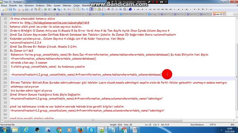Open the Ara menu
Viewport: 238px width, 133px height.
[x=21, y=6]
